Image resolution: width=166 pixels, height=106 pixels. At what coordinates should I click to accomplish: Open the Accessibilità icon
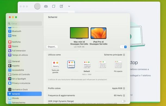coord(10,70)
